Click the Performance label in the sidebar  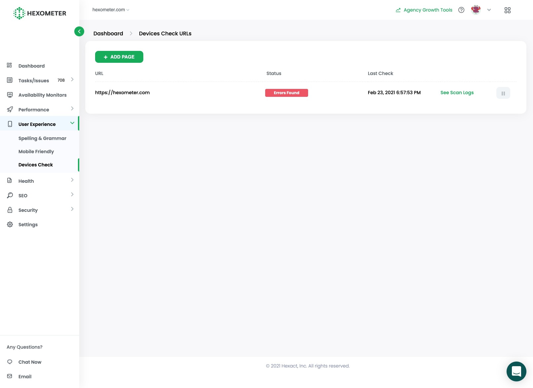[34, 109]
